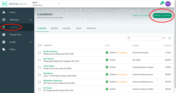Select the Big Burp Delicacy checkbox
176x93 pixels.
(39, 53)
